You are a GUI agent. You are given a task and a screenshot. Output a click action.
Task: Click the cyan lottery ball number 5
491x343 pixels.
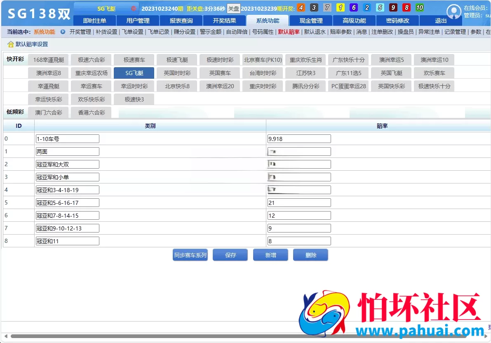pos(380,7)
